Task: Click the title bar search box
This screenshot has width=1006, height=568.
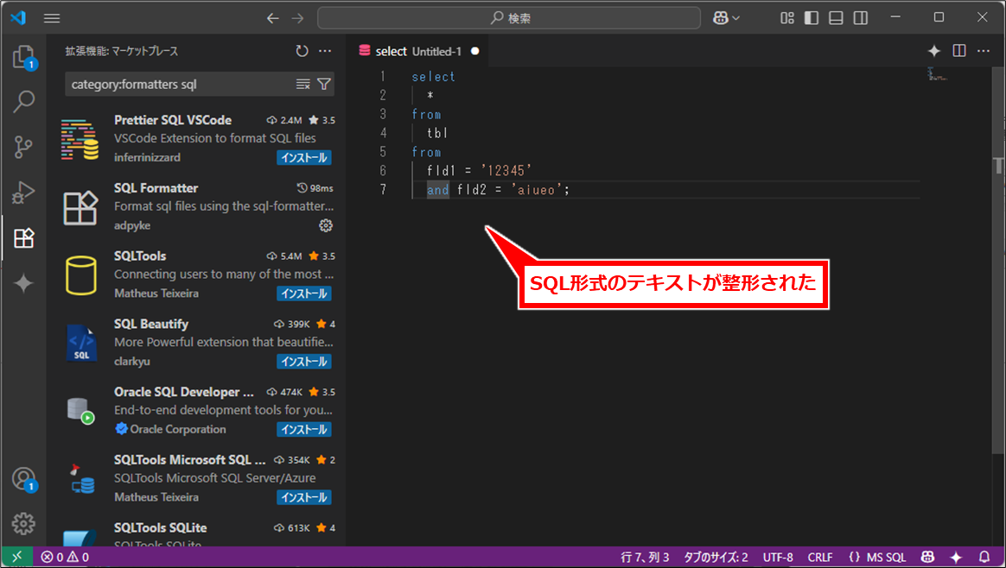Action: tap(509, 18)
